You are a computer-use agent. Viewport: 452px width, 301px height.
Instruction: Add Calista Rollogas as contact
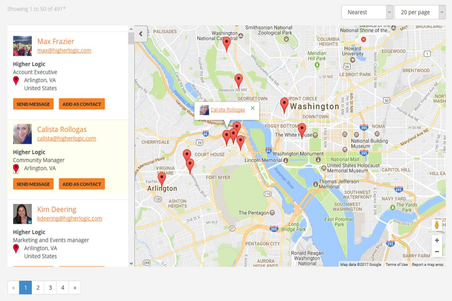82,184
